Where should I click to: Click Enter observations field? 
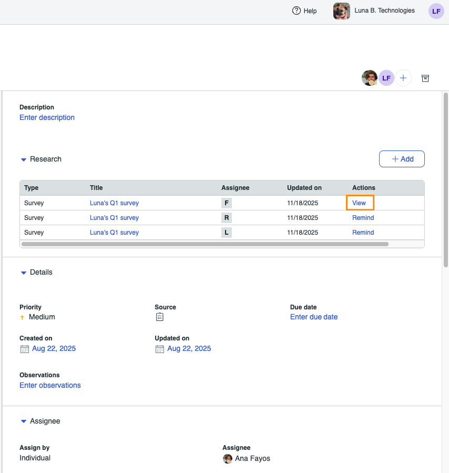50,385
